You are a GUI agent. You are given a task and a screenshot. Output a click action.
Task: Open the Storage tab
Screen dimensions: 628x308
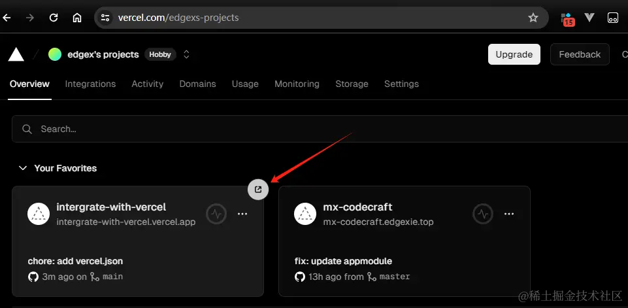pos(352,84)
